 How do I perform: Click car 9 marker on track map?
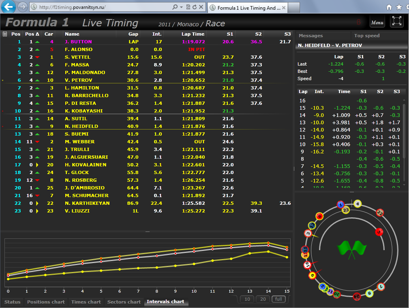tap(312, 276)
